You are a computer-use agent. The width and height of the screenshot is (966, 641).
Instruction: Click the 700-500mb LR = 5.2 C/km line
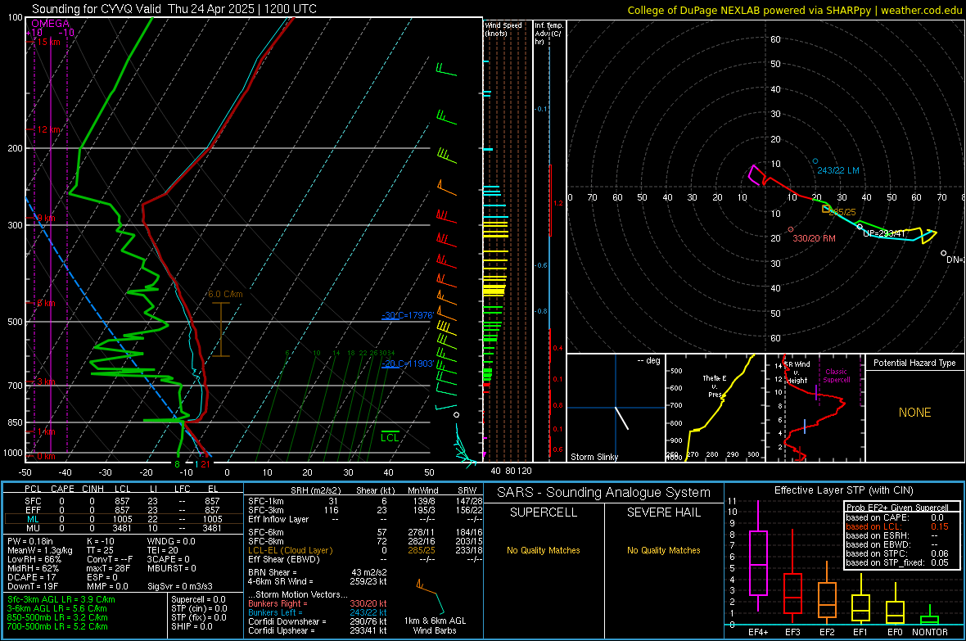[x=57, y=626]
